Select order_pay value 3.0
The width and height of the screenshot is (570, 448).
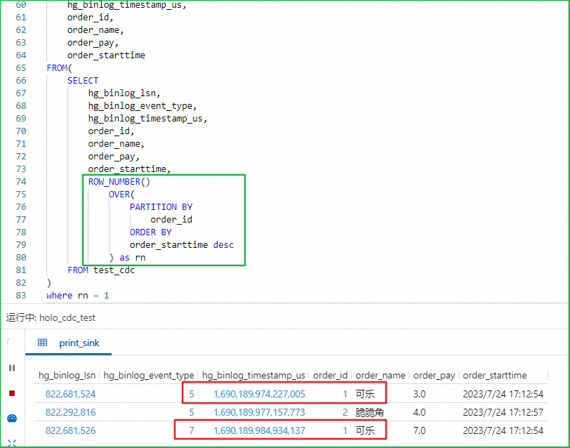(x=419, y=394)
